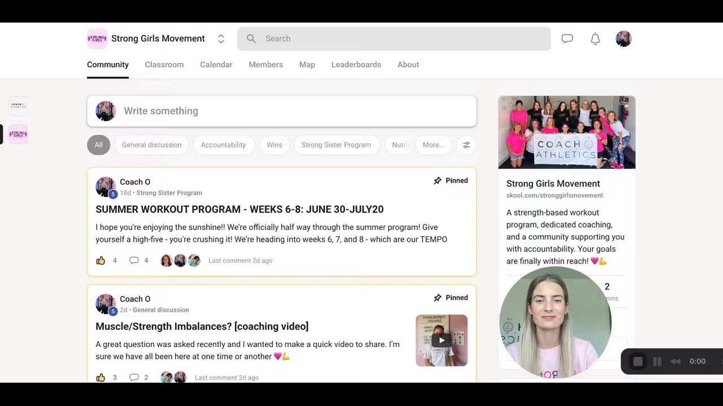Play the coaching video thumbnail
This screenshot has height=406, width=723.
pos(442,340)
